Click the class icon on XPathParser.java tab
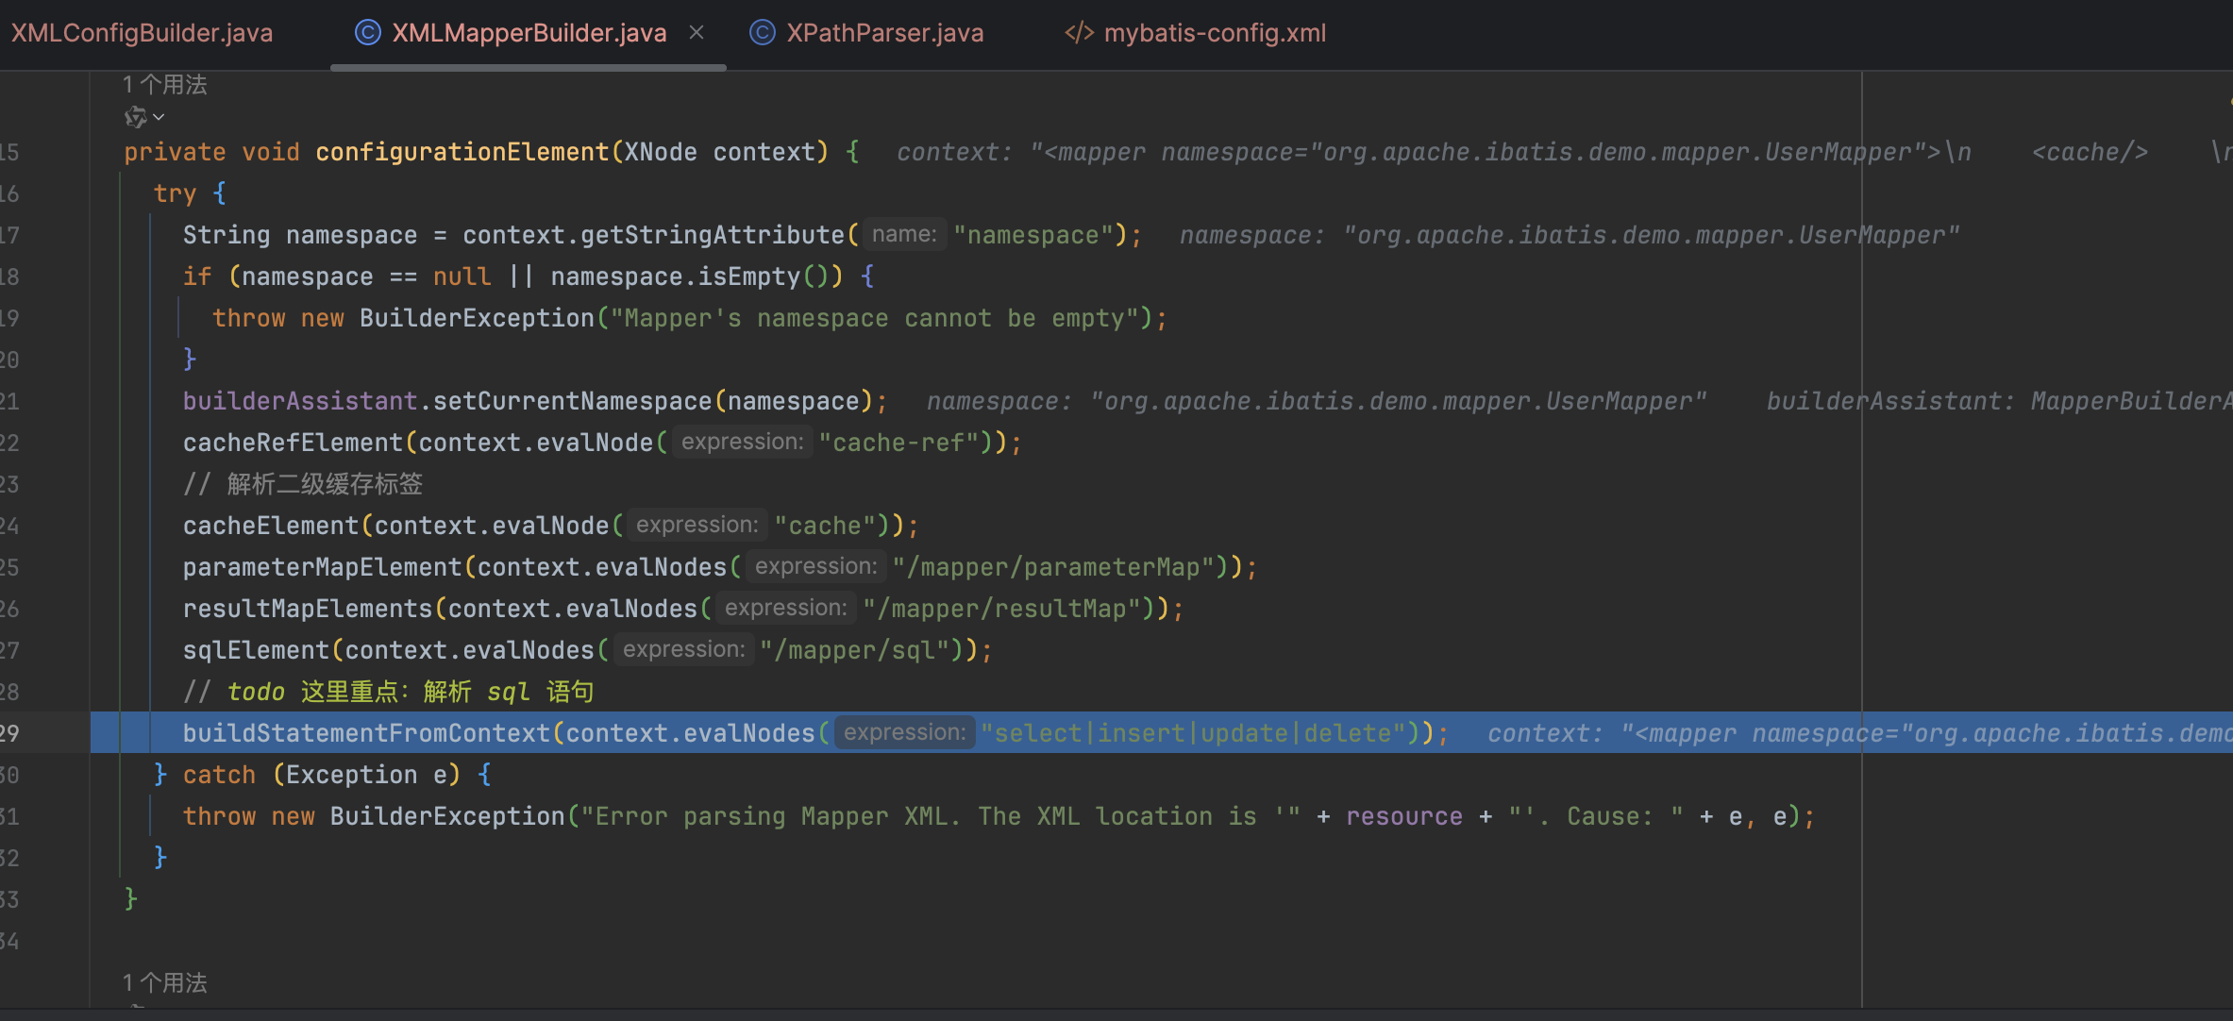This screenshot has height=1021, width=2233. (x=762, y=33)
